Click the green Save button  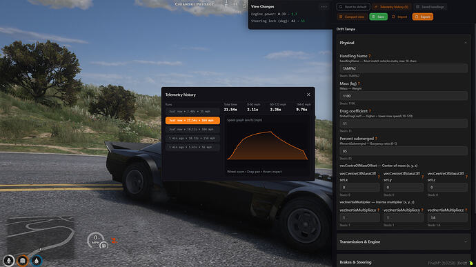click(x=378, y=17)
